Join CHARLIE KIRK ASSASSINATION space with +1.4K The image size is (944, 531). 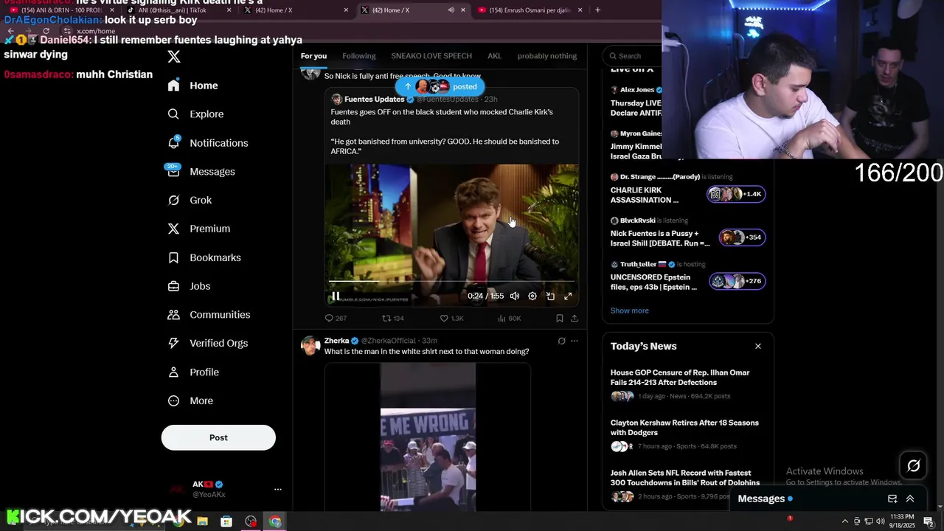pos(687,190)
